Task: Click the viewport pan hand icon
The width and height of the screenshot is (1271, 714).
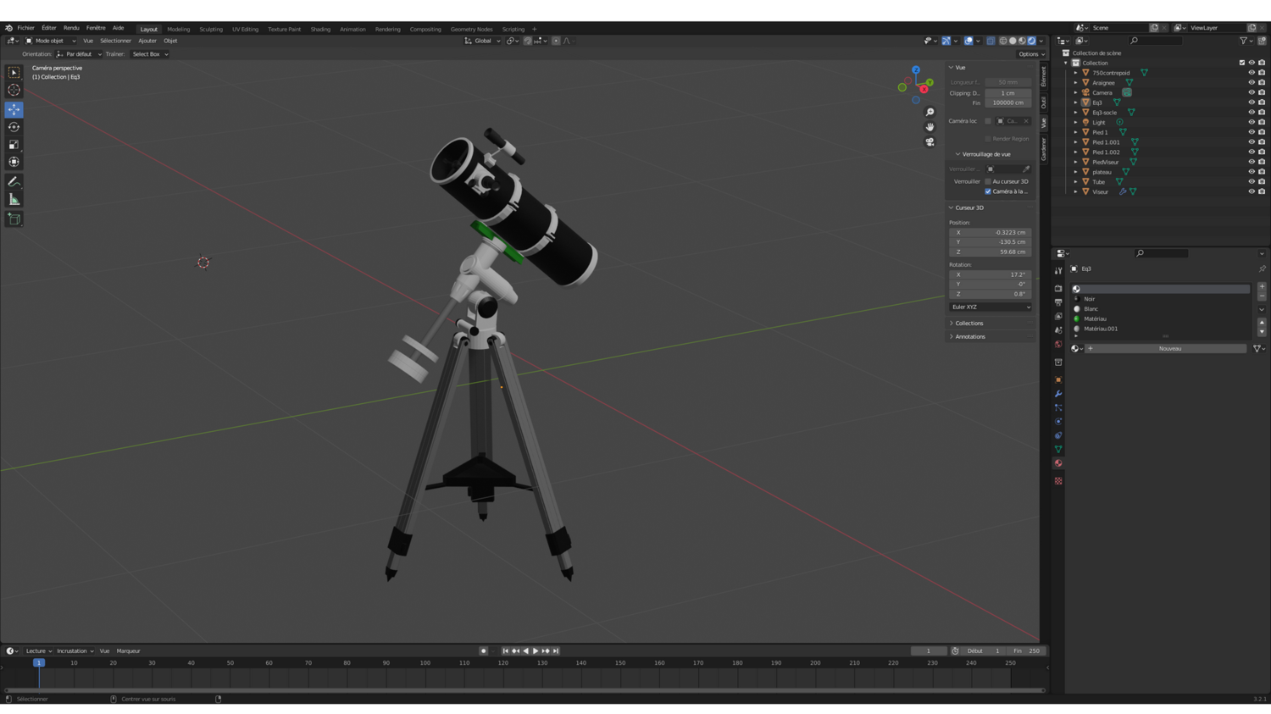Action: point(930,127)
